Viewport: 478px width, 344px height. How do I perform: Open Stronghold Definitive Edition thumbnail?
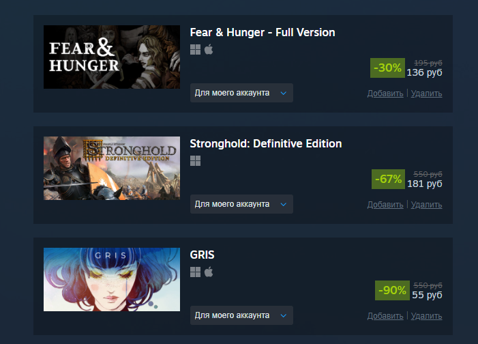tap(112, 168)
